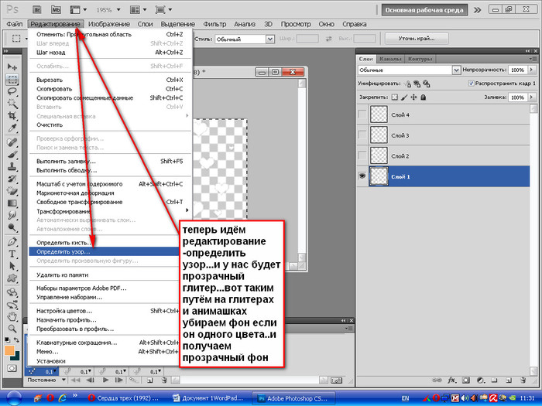The image size is (542, 406).
Task: Select the Lasso tool
Action: (x=12, y=91)
